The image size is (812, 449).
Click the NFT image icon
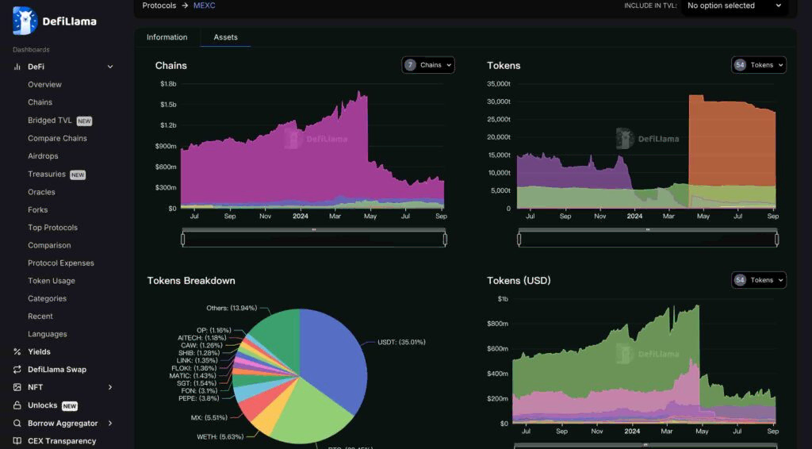(17, 387)
